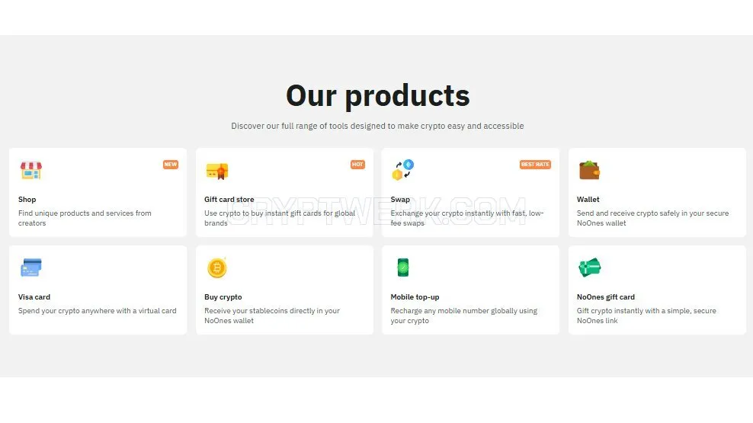Click the HOT badge on Gift card store
Image resolution: width=753 pixels, height=423 pixels.
[x=357, y=164]
